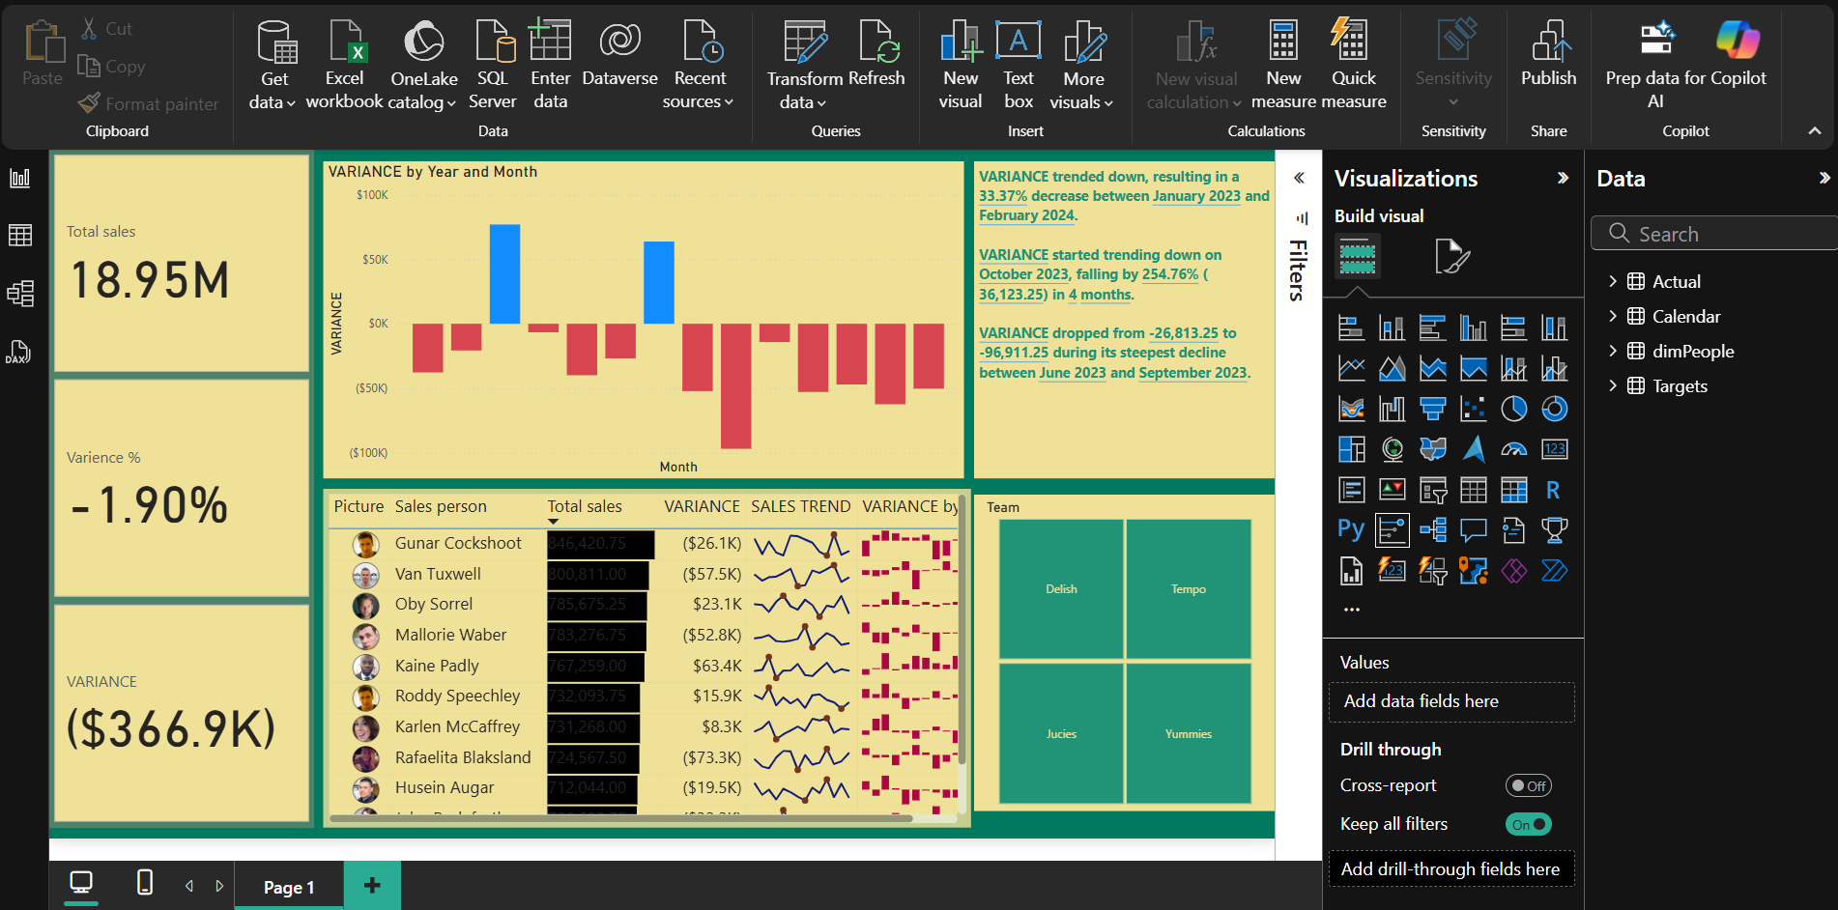The height and width of the screenshot is (910, 1838).
Task: Choose the matrix visual
Action: pos(1513,490)
